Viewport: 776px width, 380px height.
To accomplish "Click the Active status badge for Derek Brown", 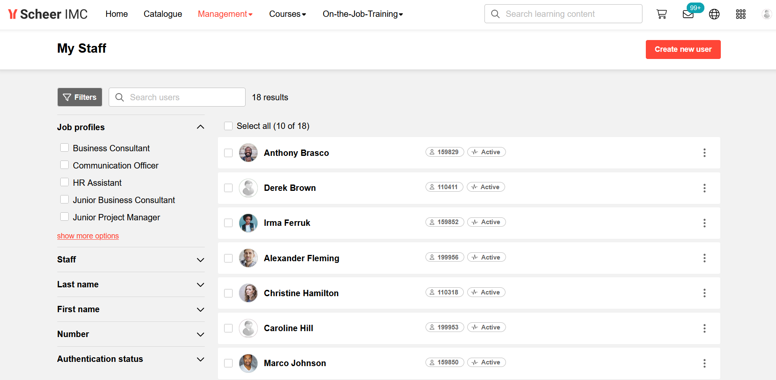I will pos(486,187).
